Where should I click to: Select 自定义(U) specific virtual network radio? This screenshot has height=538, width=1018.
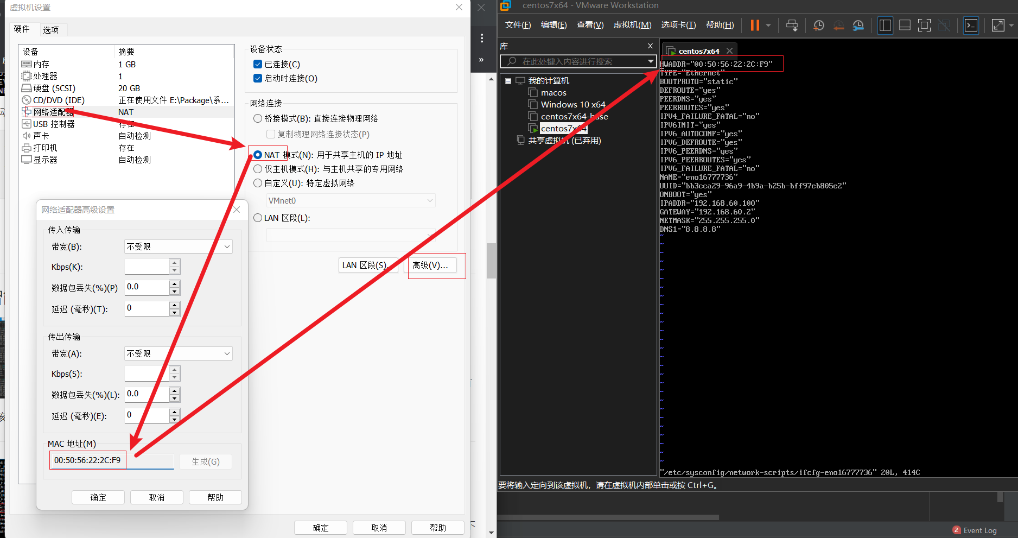pos(258,183)
